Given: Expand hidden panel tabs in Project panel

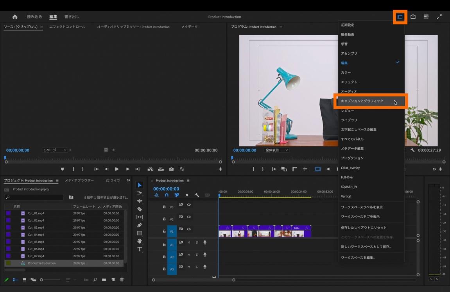Looking at the screenshot, I should click(x=128, y=180).
